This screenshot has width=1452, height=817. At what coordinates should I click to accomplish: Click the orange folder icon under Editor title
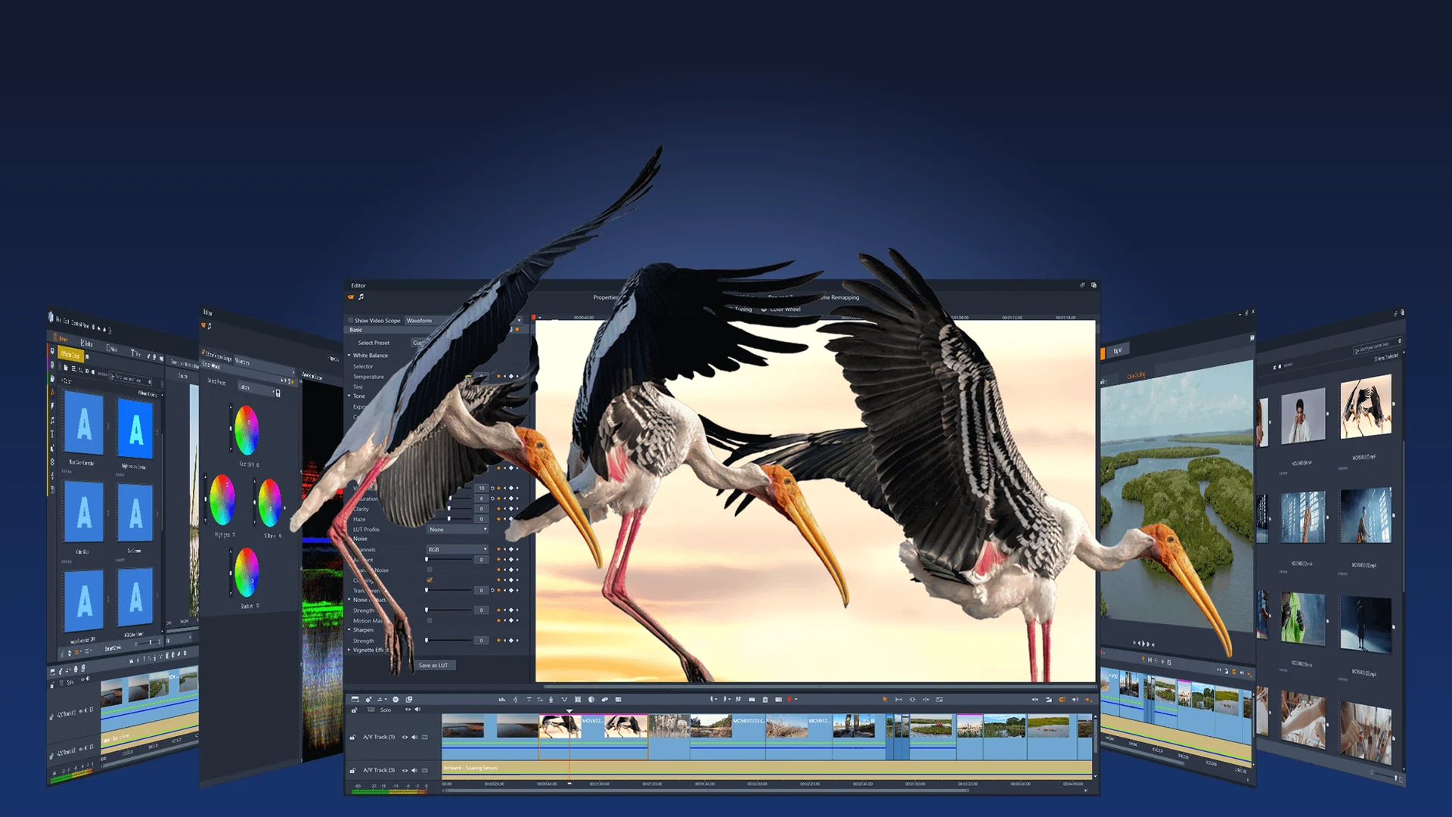[351, 297]
